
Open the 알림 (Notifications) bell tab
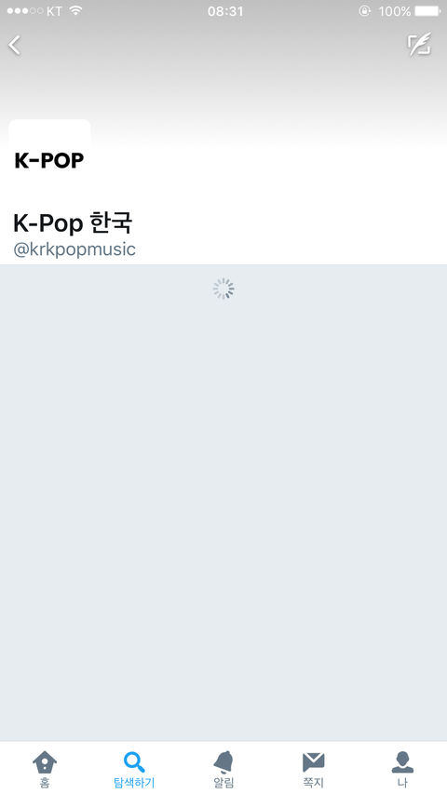(x=223, y=769)
